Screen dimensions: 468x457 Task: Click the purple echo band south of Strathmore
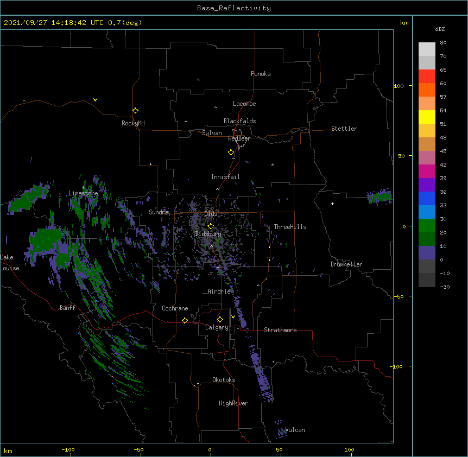click(261, 375)
